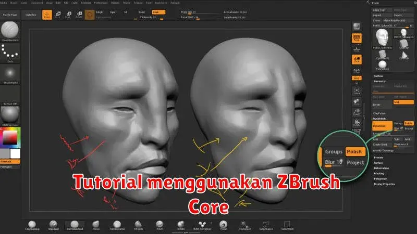Open the LightBox browser
This screenshot has width=417, height=234.
31,15
